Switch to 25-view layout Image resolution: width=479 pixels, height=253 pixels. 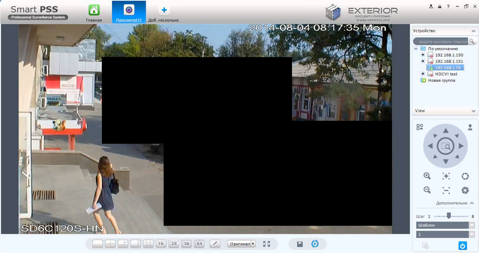point(174,244)
